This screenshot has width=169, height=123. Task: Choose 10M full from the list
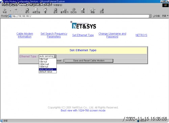coord(48,62)
